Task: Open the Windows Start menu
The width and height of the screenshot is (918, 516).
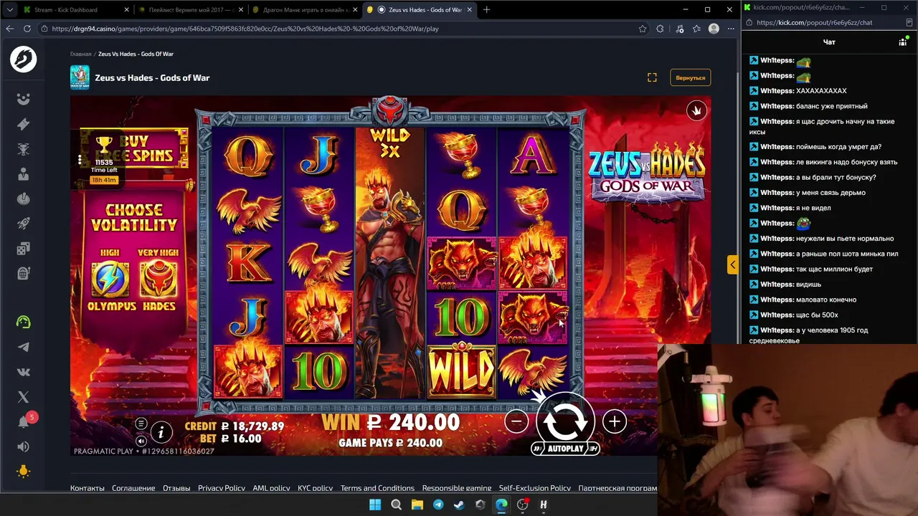Action: pyautogui.click(x=375, y=505)
